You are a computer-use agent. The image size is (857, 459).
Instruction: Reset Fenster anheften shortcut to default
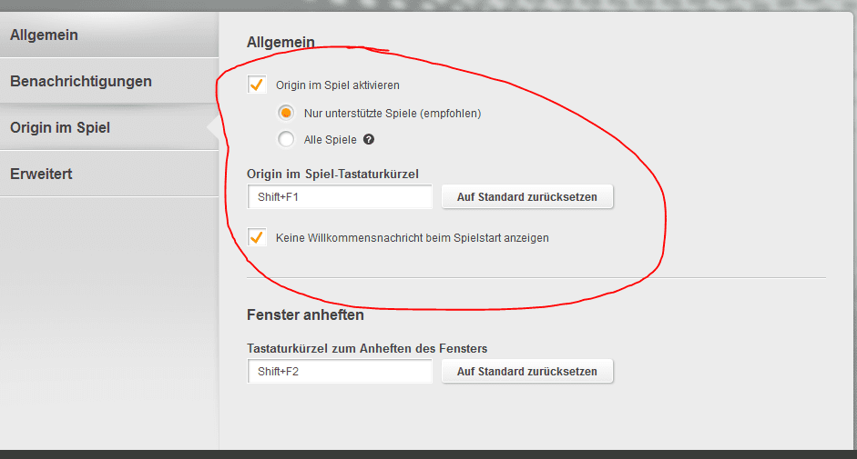coord(527,371)
